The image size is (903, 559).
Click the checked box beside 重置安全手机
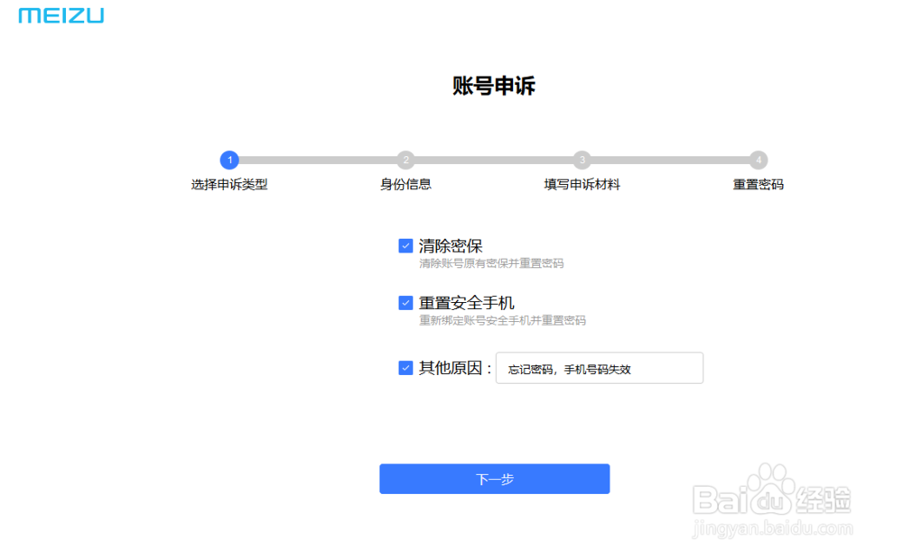point(405,302)
